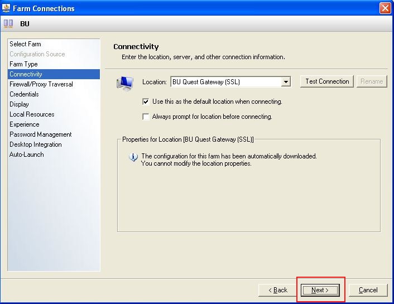Click the BU farm name in the header
This screenshot has width=394, height=304.
(x=25, y=24)
